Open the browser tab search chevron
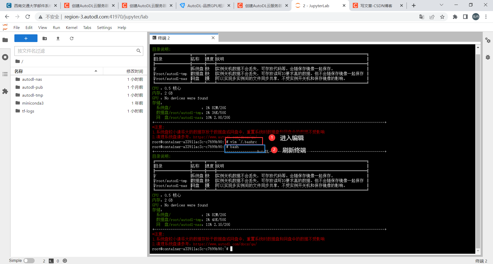493x264 pixels. pyautogui.click(x=441, y=5)
